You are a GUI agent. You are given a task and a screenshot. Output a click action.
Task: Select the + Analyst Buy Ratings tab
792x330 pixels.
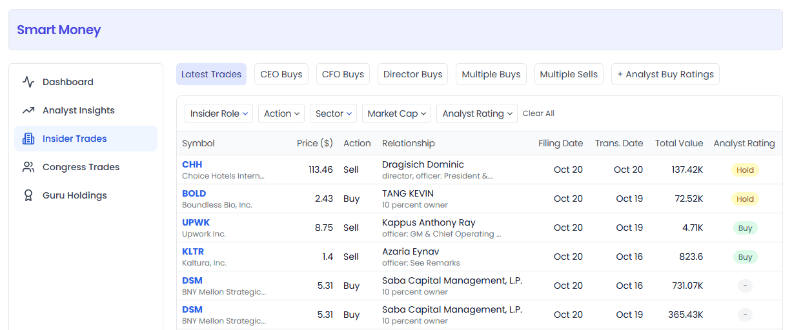click(665, 74)
